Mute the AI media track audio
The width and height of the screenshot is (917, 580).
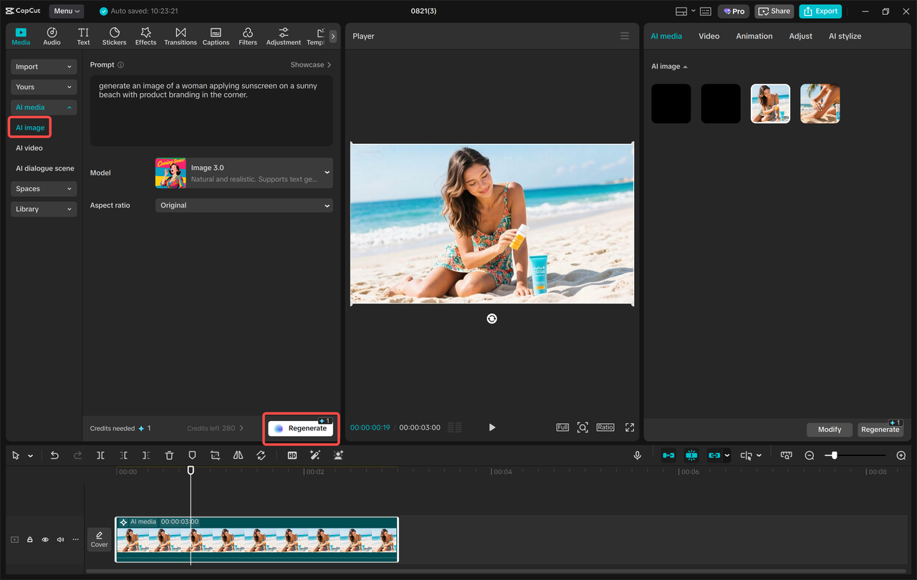point(60,539)
